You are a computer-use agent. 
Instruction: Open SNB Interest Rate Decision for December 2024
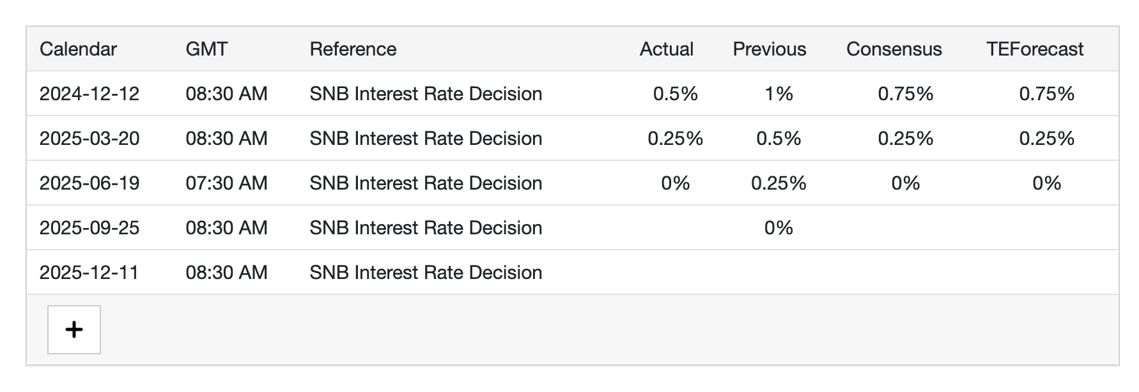tap(426, 94)
